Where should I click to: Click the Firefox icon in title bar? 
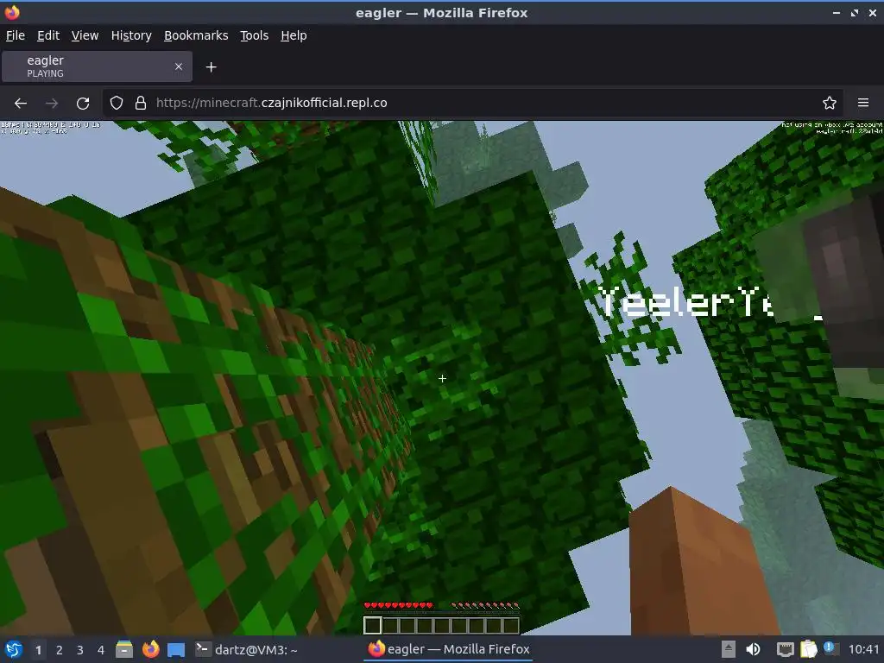point(12,12)
